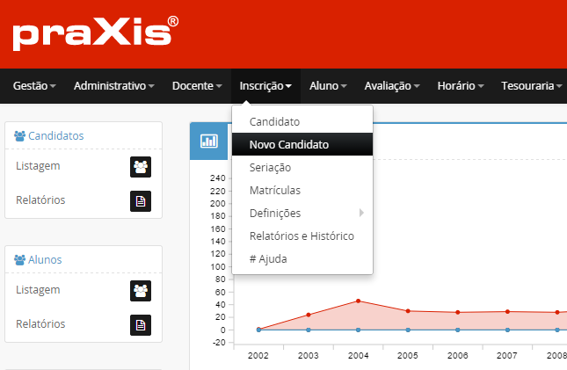Open Relatórios e Histórico menu item

point(301,236)
